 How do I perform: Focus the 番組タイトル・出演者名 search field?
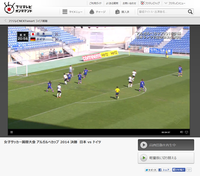pos(163,12)
